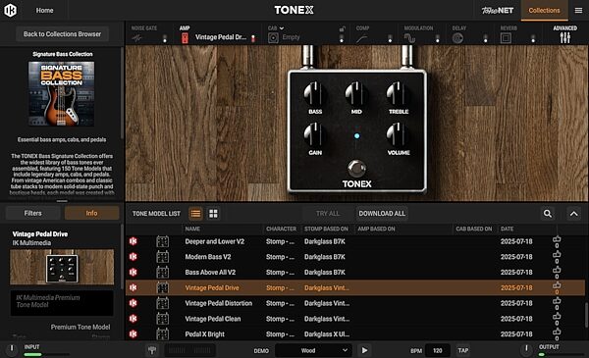
Task: Click the tuner icon in bottom bar
Action: pyautogui.click(x=152, y=350)
